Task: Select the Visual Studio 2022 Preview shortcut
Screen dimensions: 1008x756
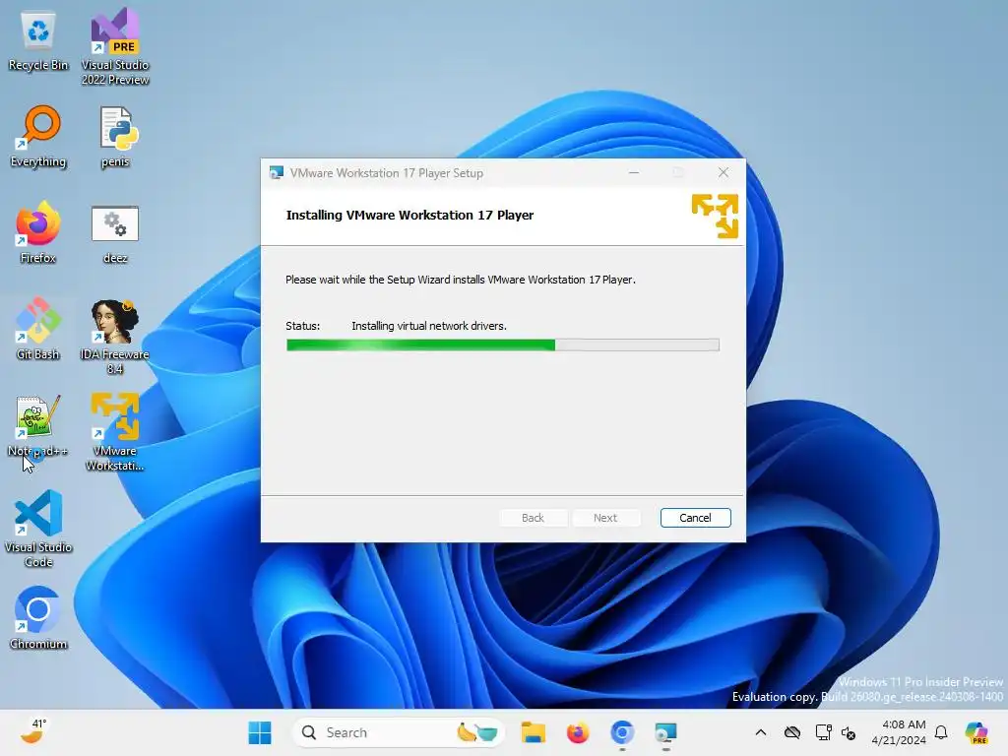Action: (115, 46)
